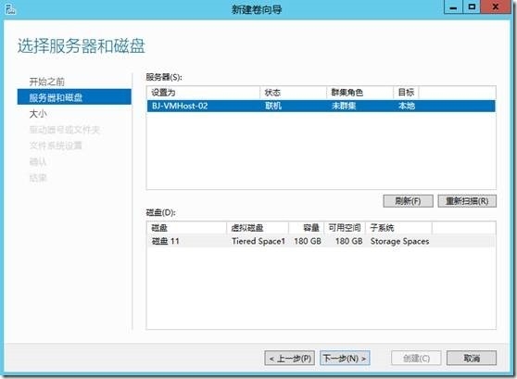This screenshot has width=517, height=379.
Task: Click the Storage Spaces subsystem cell
Action: 399,241
